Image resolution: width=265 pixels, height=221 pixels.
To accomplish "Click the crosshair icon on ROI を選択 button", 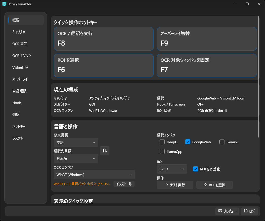I will [x=205, y=185].
